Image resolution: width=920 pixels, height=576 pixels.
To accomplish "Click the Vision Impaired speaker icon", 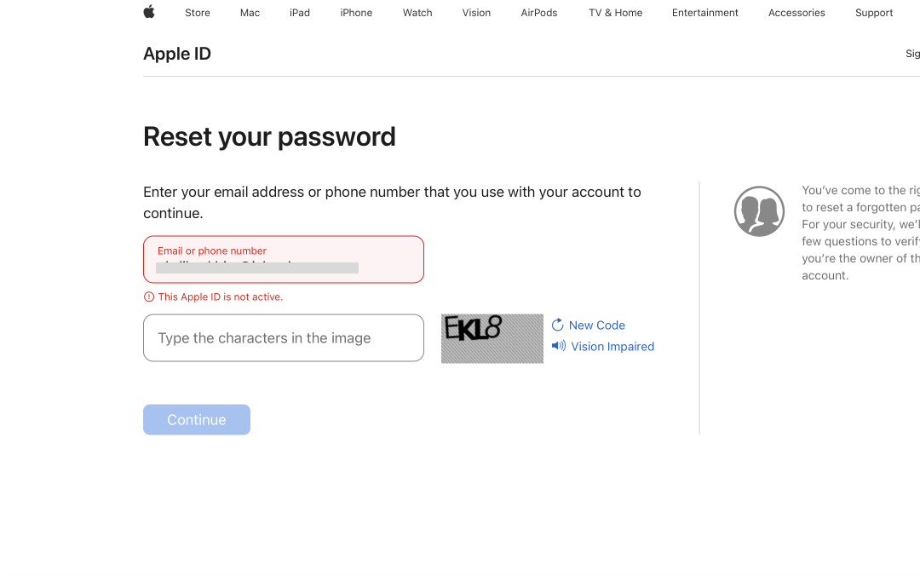I will (x=559, y=346).
